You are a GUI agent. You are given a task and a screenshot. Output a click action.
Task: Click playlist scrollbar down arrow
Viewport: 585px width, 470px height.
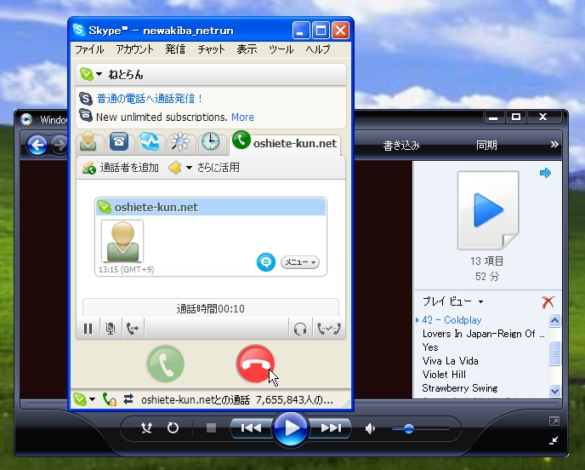pos(554,391)
